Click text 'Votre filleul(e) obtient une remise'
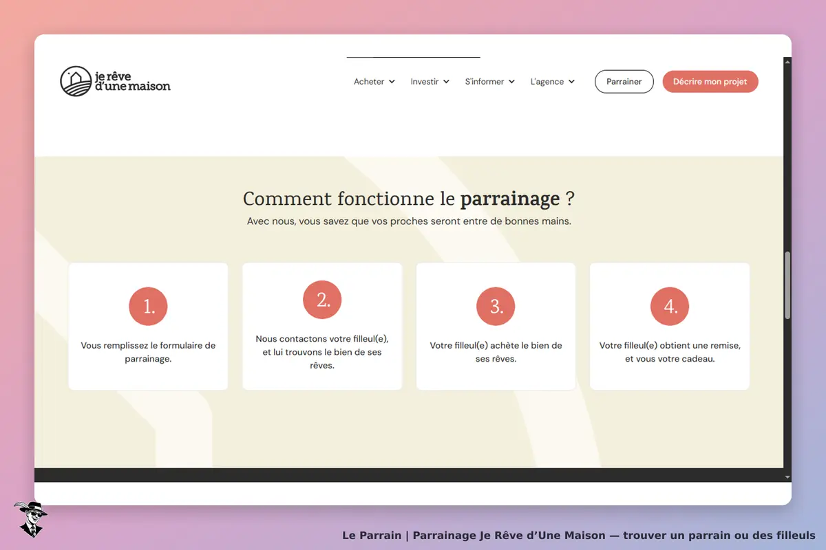This screenshot has height=550, width=826. tap(670, 352)
